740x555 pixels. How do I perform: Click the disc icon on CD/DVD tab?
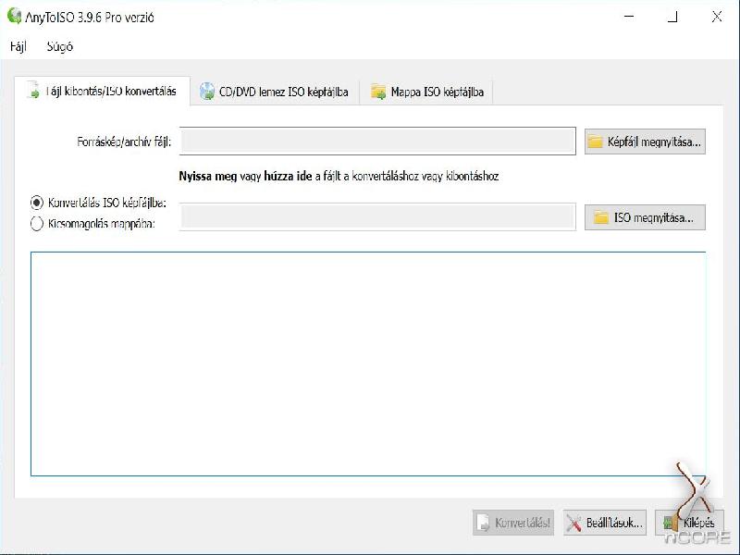[x=206, y=92]
